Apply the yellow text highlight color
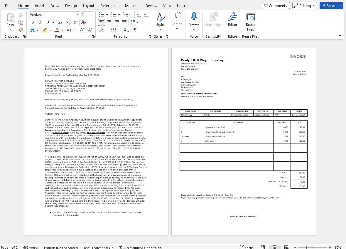 click(45, 30)
